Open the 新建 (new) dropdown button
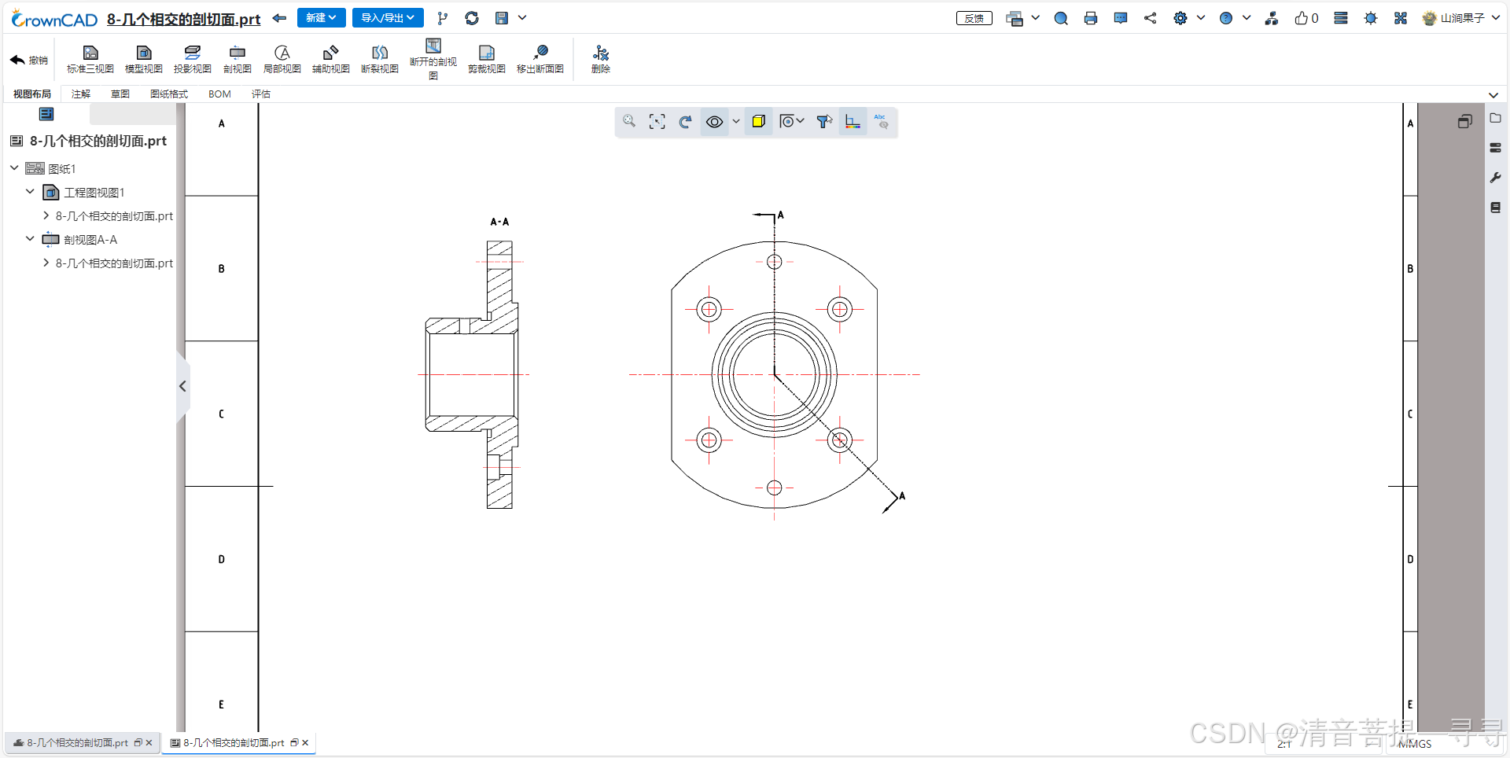The width and height of the screenshot is (1510, 758). point(322,18)
